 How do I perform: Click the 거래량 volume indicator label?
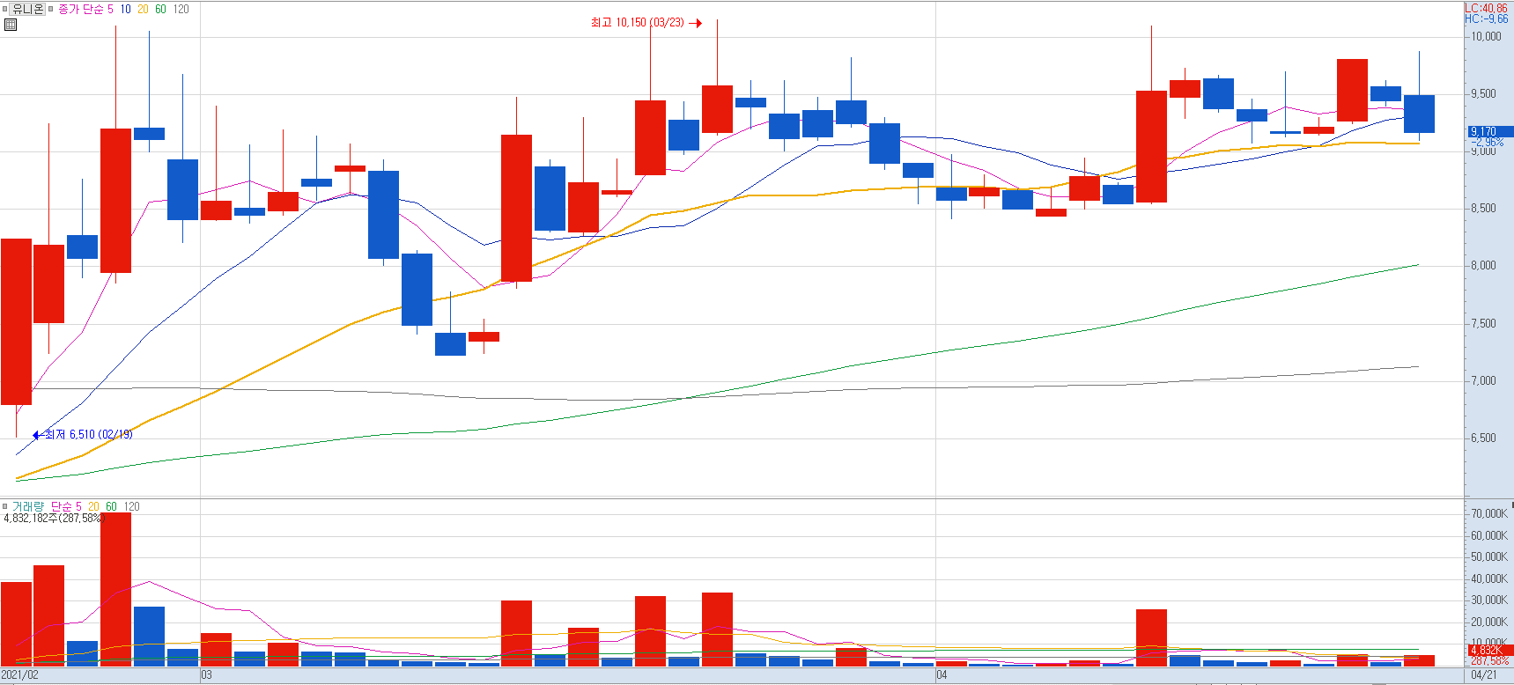point(27,506)
